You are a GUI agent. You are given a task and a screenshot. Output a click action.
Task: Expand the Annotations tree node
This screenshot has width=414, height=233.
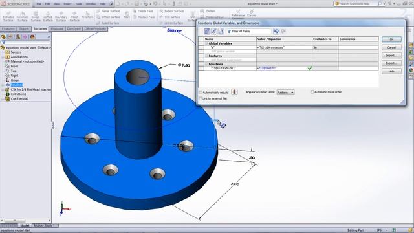click(x=3, y=57)
